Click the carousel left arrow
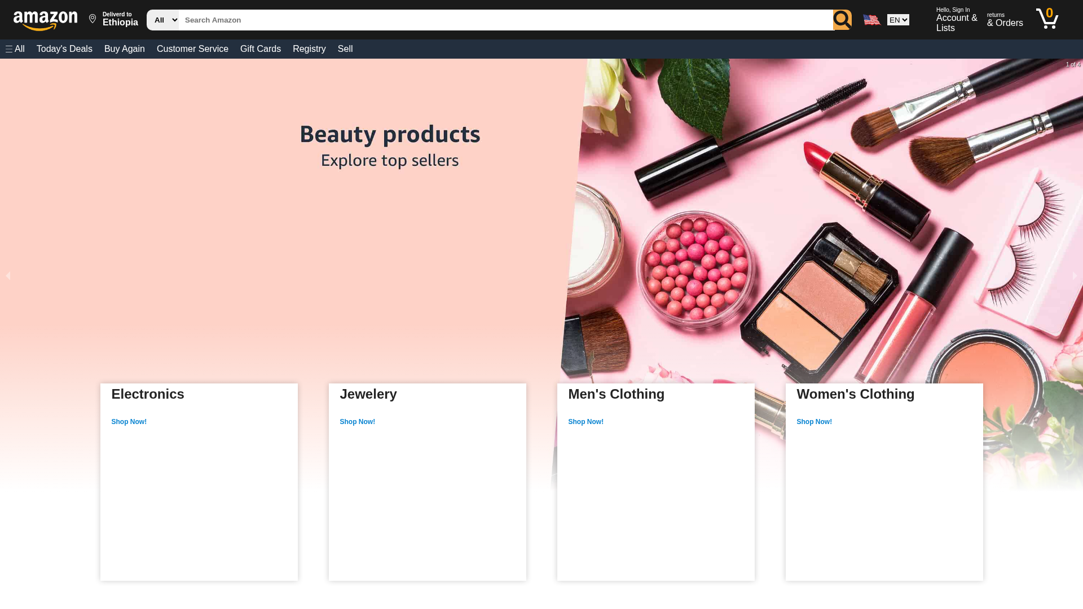 coord(8,275)
